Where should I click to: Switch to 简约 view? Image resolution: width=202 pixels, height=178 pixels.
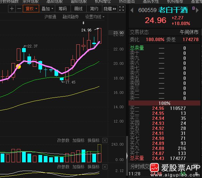tap(94, 9)
